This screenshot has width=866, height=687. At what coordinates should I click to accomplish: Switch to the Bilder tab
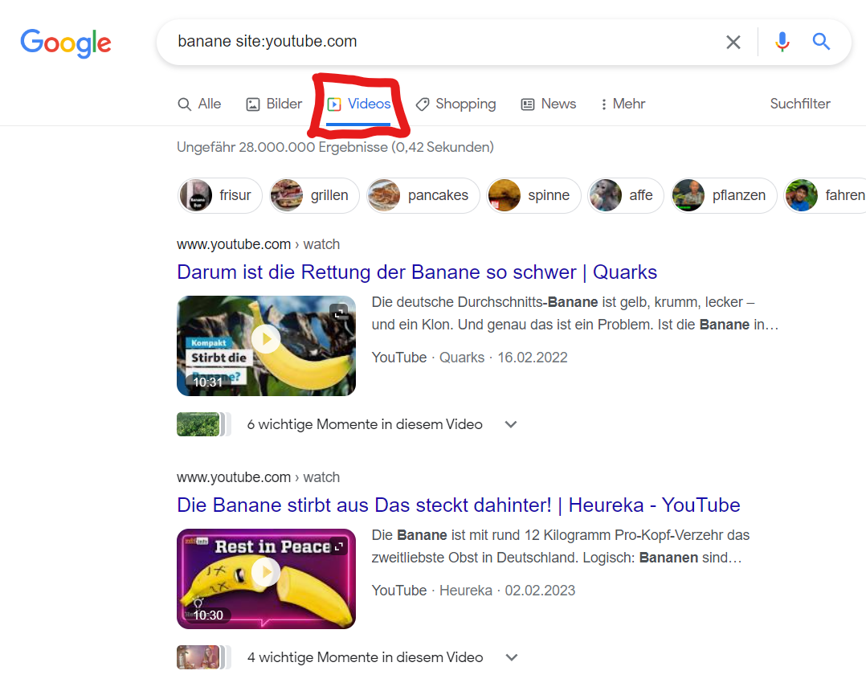[274, 104]
